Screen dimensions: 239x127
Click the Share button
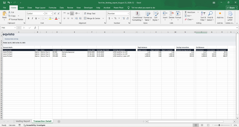[232, 8]
